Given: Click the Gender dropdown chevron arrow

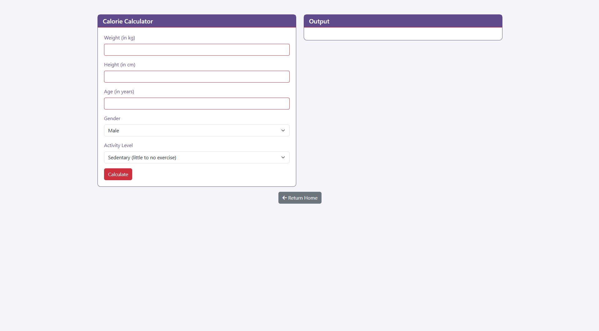Looking at the screenshot, I should 283,130.
